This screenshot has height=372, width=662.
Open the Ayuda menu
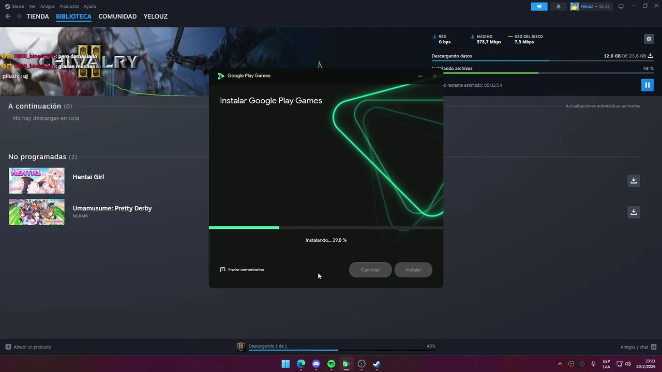[x=90, y=6]
